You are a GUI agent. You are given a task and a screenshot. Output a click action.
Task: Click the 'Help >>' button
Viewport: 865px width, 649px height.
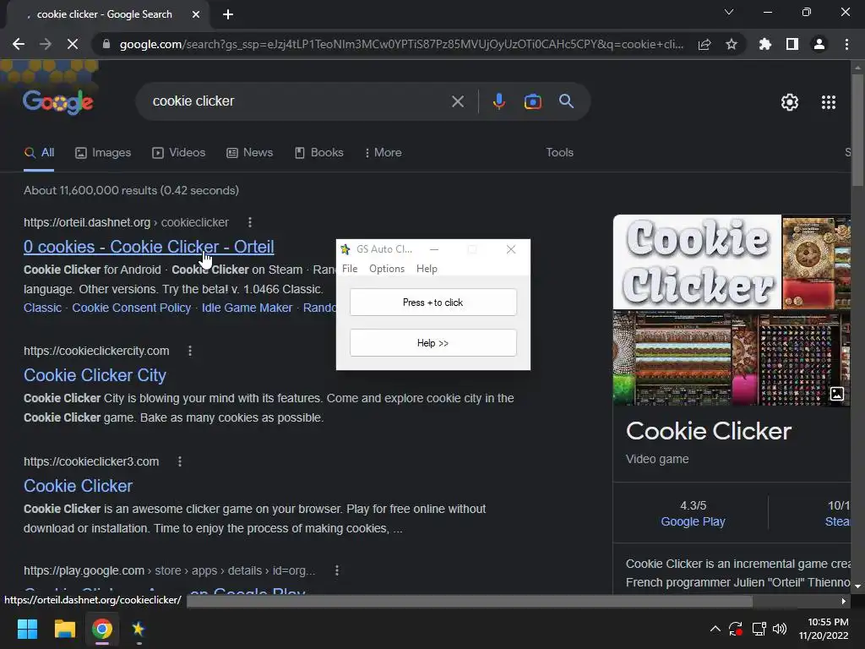(433, 343)
